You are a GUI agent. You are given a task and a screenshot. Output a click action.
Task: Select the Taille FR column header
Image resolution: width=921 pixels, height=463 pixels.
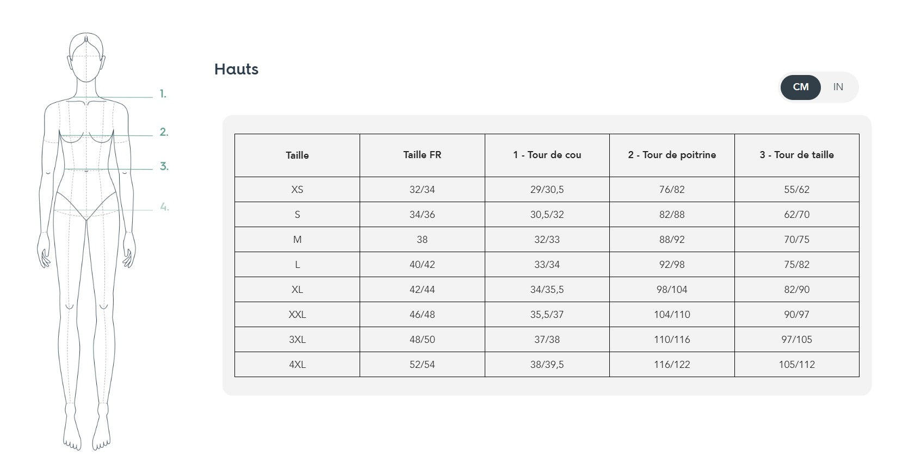pos(422,155)
